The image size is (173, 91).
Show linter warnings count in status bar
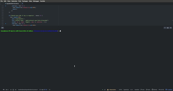[x=7, y=90]
